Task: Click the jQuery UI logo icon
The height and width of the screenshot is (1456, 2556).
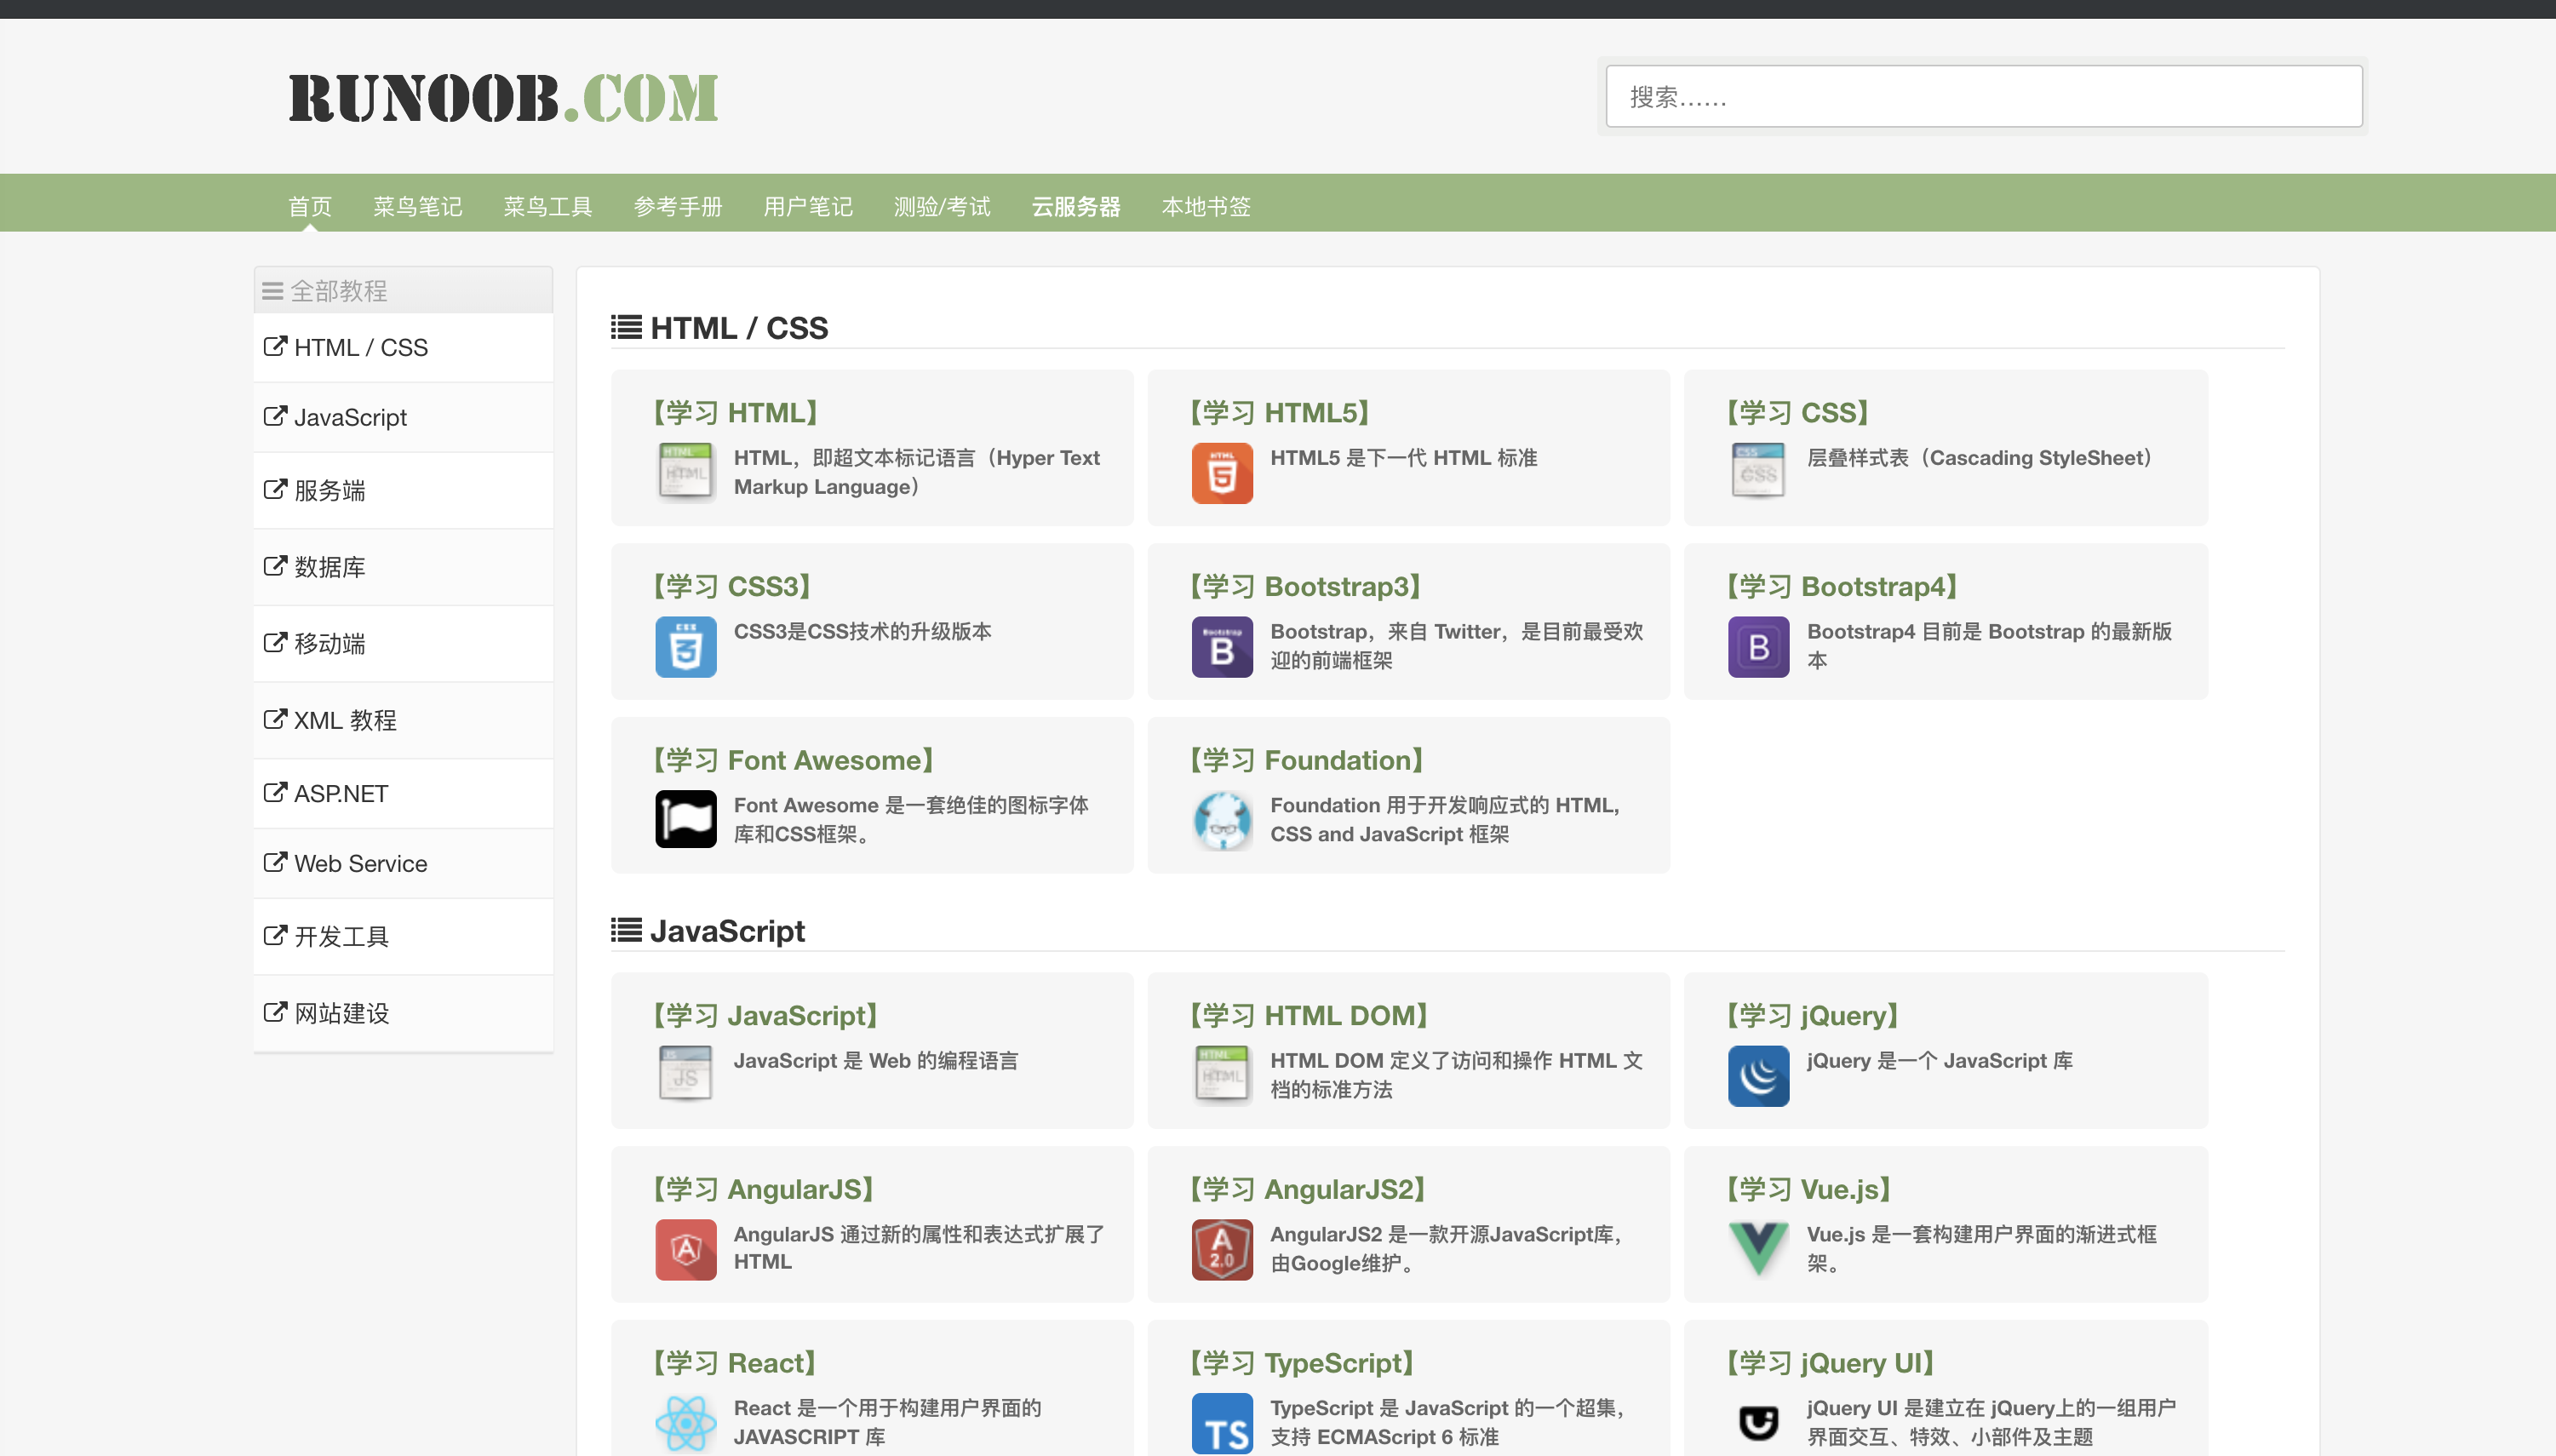Action: tap(1758, 1423)
